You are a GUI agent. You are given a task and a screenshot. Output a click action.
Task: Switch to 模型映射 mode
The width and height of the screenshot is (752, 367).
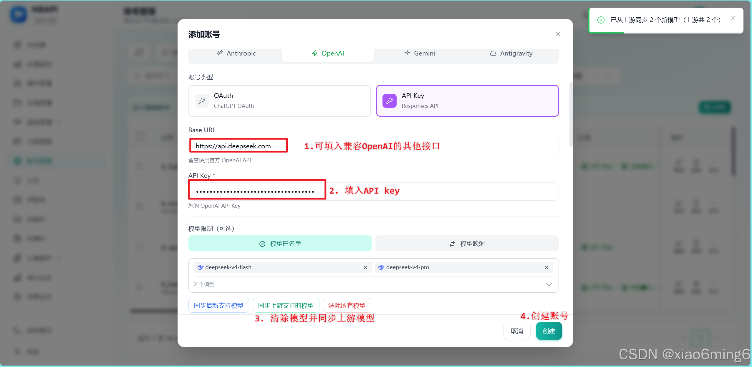pos(467,243)
